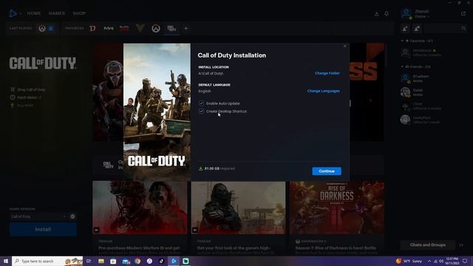Image resolution: width=473 pixels, height=266 pixels.
Task: Open Diablo icon in Favorites bar
Action: (x=92, y=28)
